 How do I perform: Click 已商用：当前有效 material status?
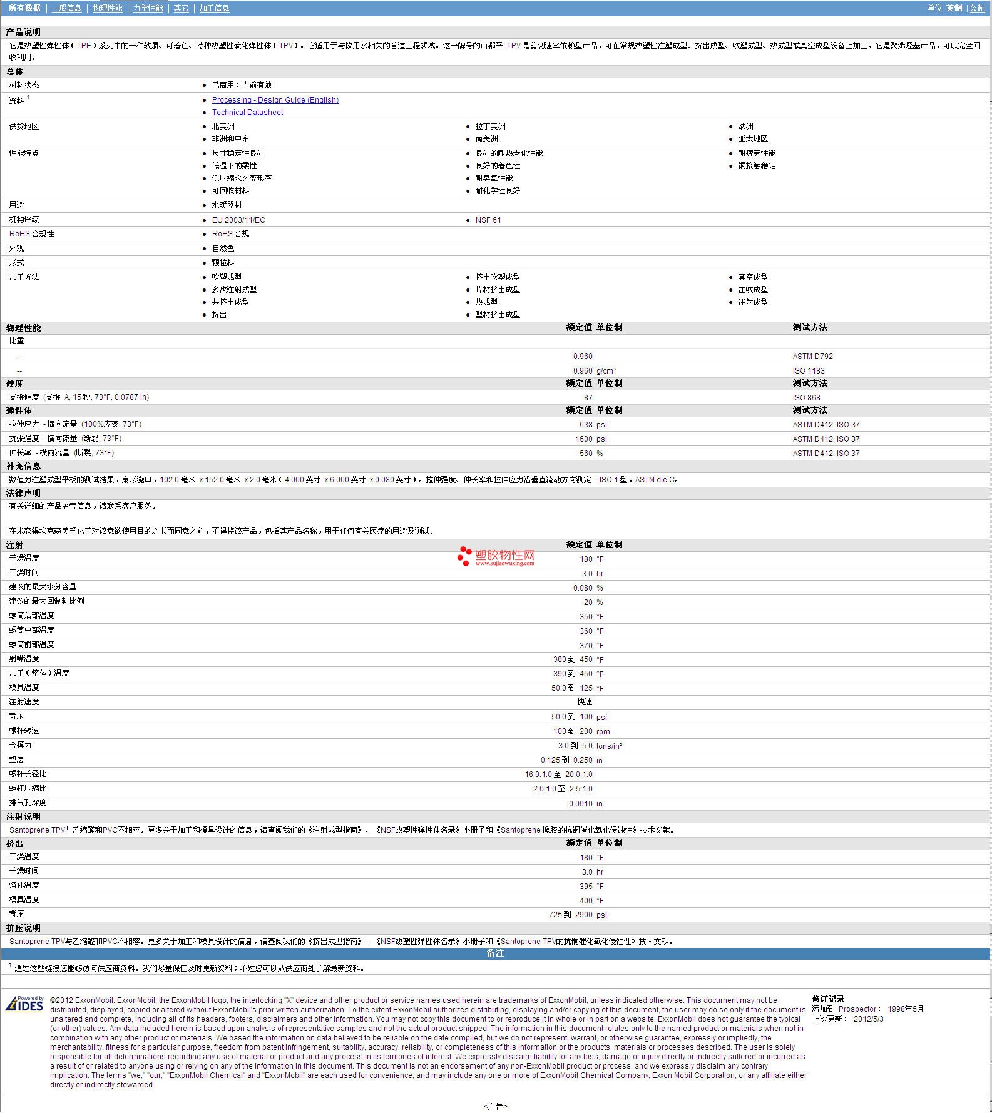click(x=242, y=85)
